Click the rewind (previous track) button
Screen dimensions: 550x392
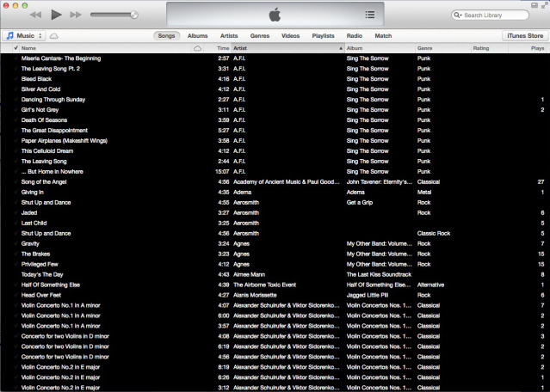coord(35,15)
